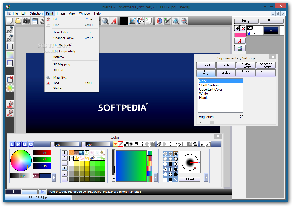This screenshot has width=293, height=207.
Task: Pick a color on the color wheel
Action: coord(21,161)
